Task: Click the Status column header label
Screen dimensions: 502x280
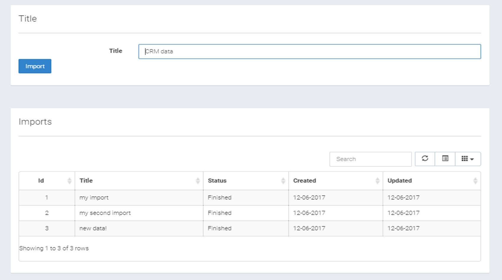Action: tap(217, 181)
